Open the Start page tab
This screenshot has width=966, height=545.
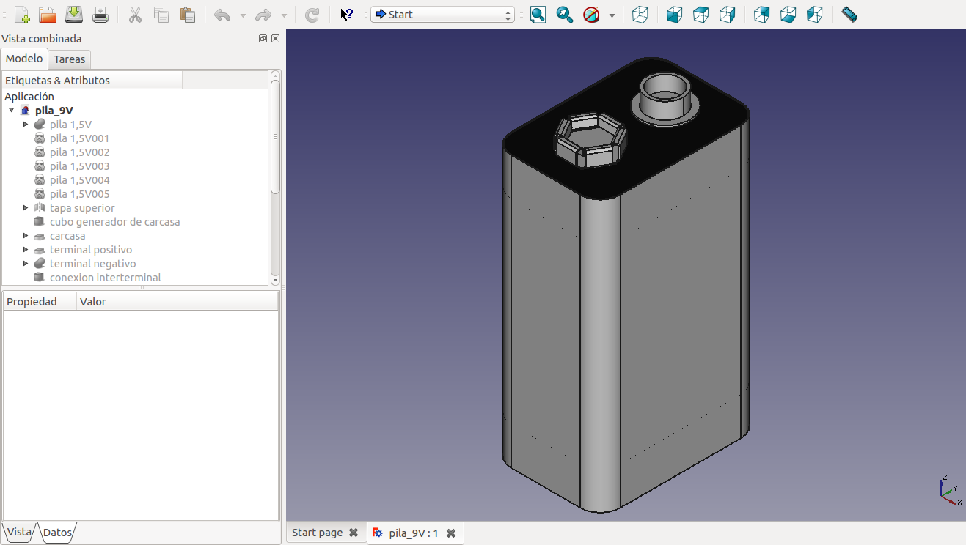click(317, 533)
